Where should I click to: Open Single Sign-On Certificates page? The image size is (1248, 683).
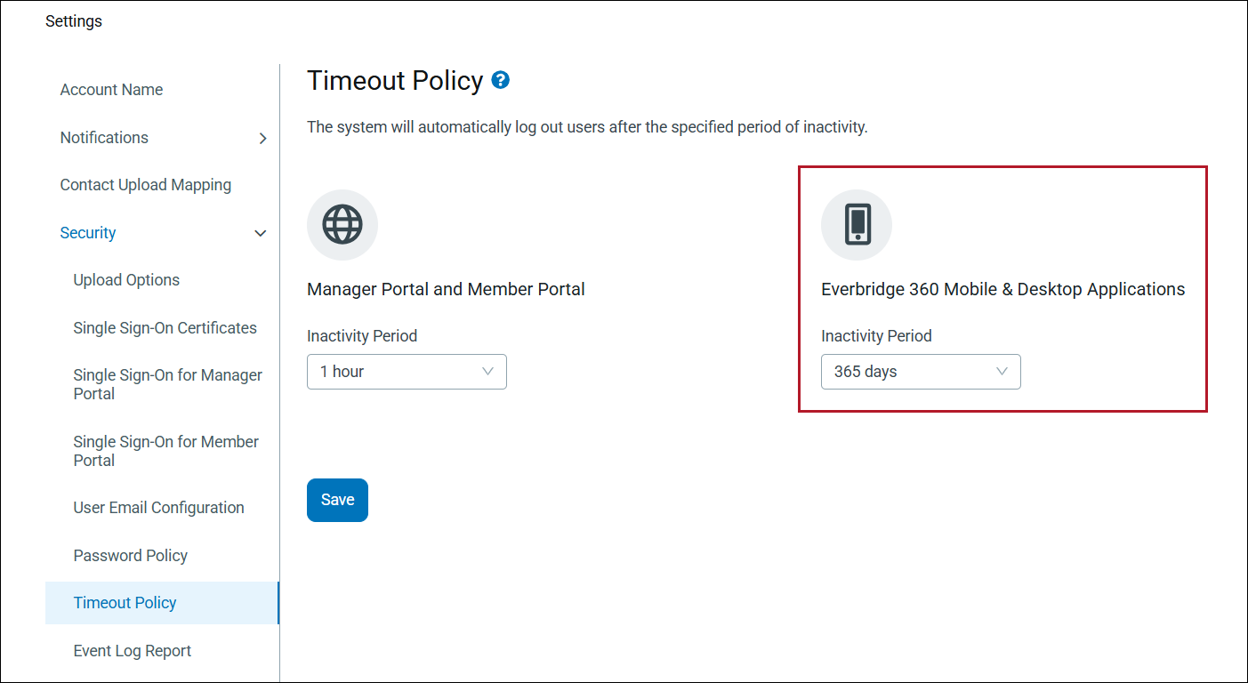pos(165,328)
